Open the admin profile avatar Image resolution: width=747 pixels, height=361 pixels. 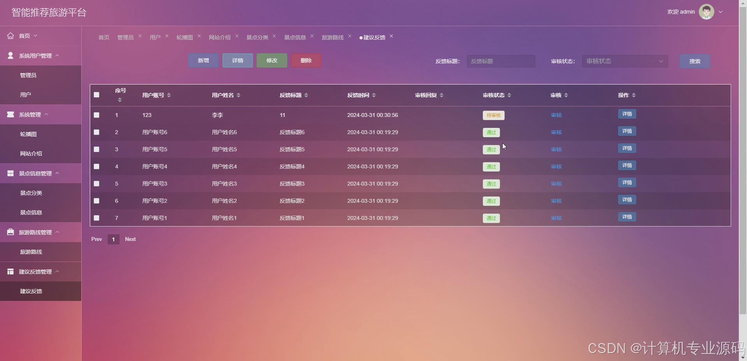707,12
